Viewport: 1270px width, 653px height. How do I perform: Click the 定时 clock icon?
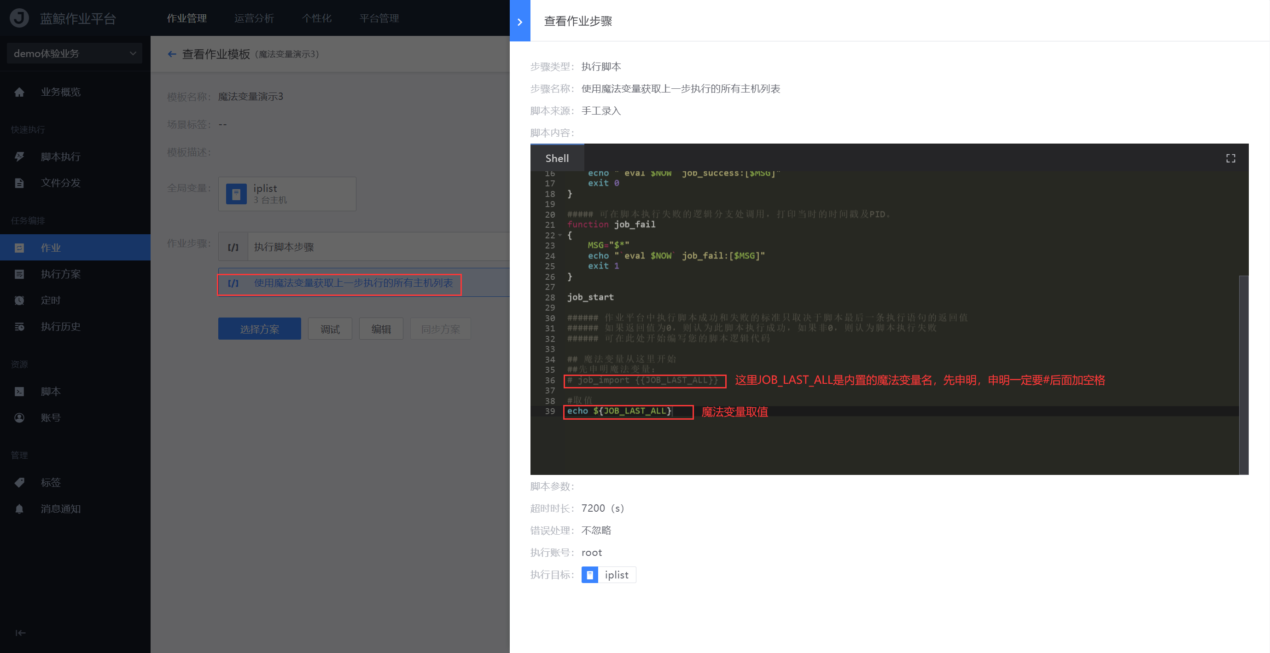click(19, 300)
